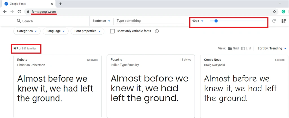Click the search magnifier icon
Viewport: 289px width, 118px height.
click(19, 21)
